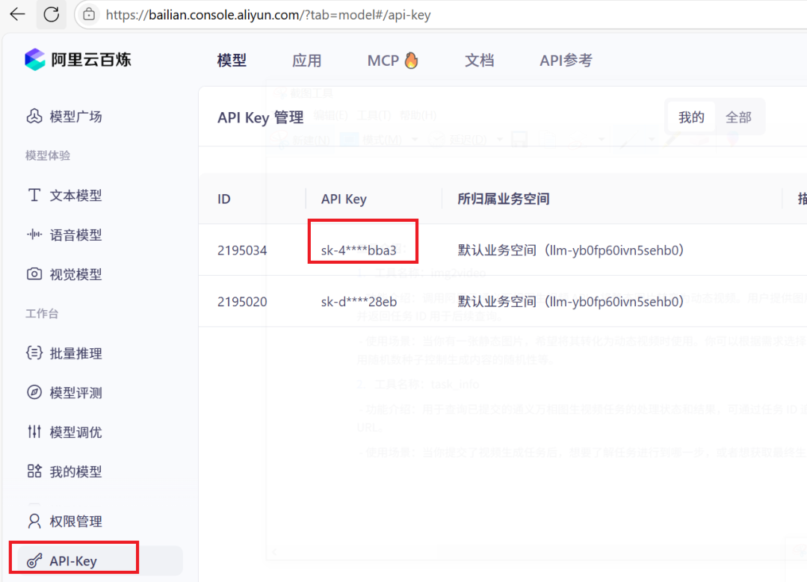Click ID cell 2195034
807x582 pixels.
point(242,250)
